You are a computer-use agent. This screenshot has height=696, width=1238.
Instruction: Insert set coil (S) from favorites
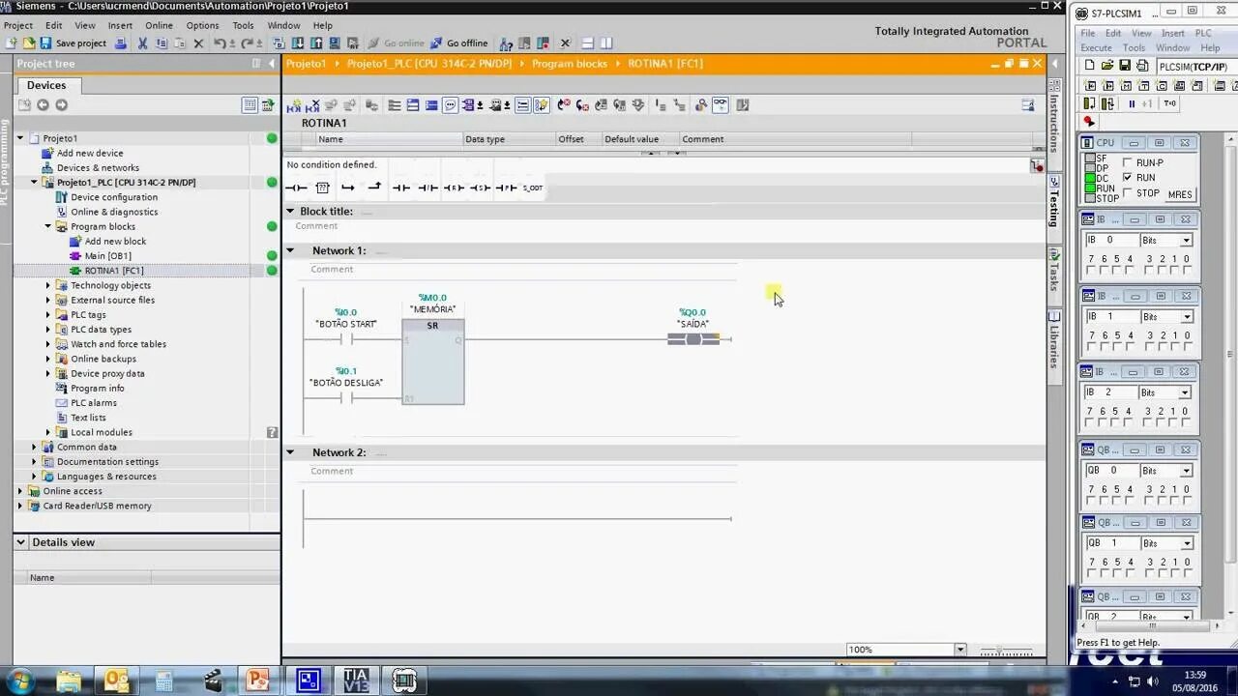pos(480,188)
